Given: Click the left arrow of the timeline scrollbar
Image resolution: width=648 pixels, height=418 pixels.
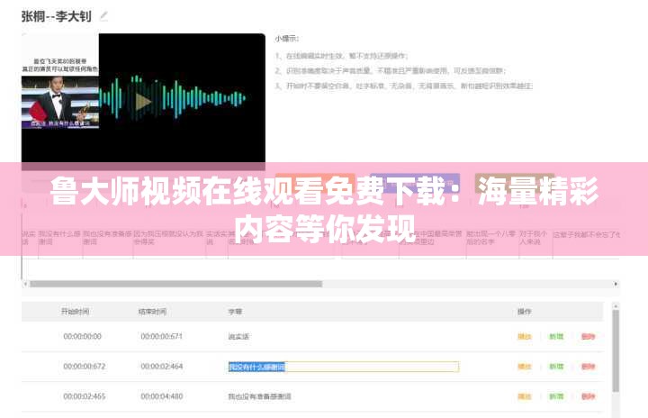Looking at the screenshot, I should (25, 284).
